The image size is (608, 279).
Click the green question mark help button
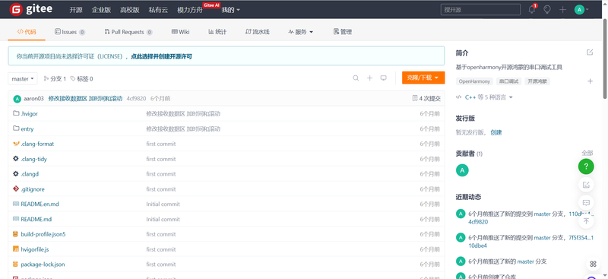click(586, 166)
